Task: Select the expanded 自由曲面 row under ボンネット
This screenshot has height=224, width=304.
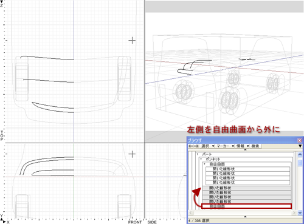Action: pyautogui.click(x=247, y=164)
